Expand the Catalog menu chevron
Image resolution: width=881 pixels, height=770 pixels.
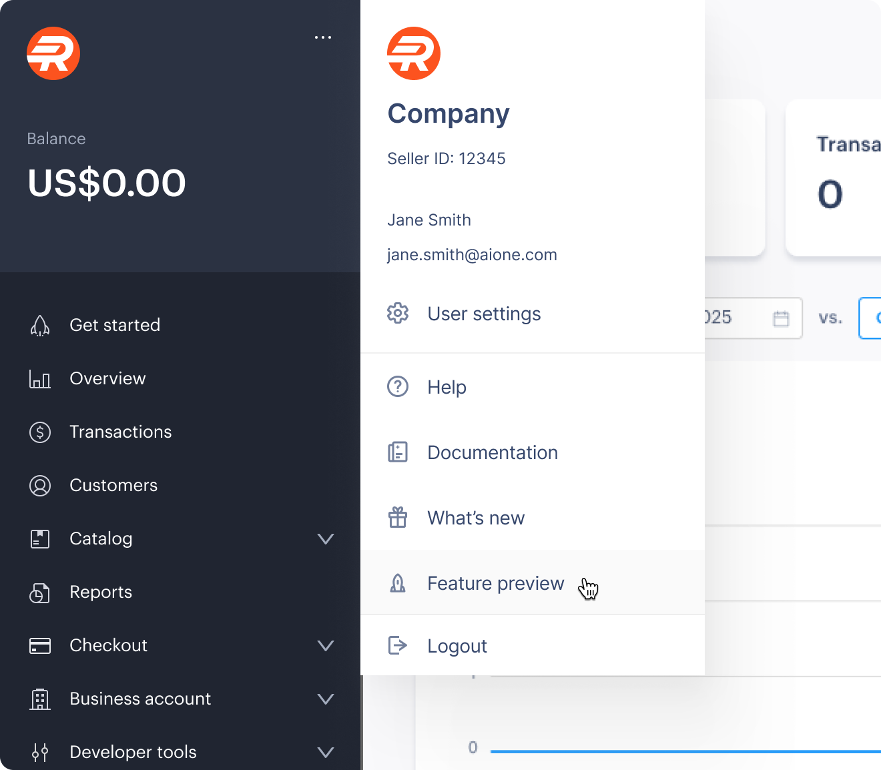pos(326,539)
